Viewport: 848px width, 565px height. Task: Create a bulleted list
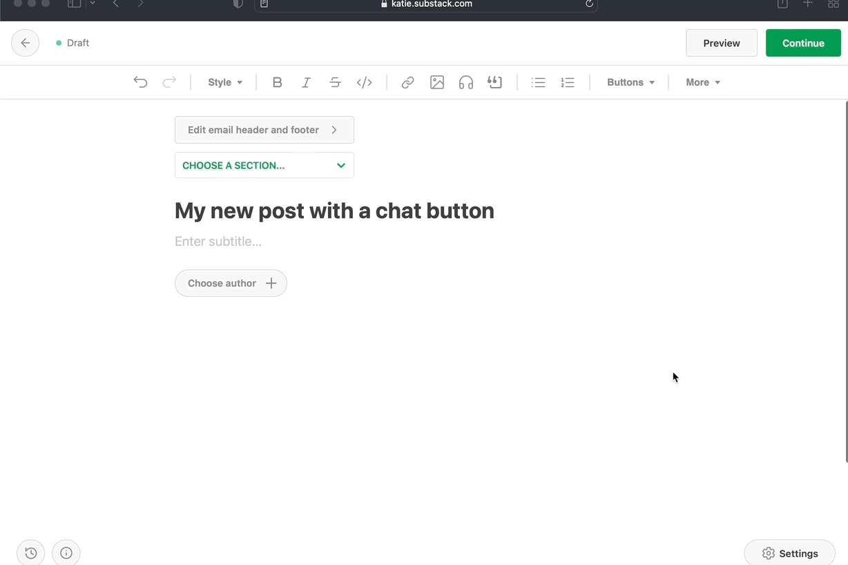coord(538,82)
